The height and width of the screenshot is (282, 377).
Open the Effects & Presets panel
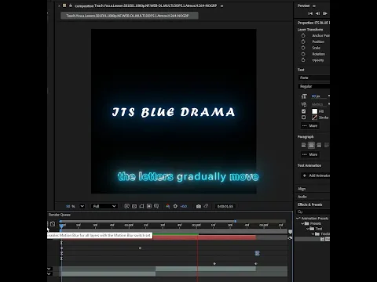coord(309,204)
